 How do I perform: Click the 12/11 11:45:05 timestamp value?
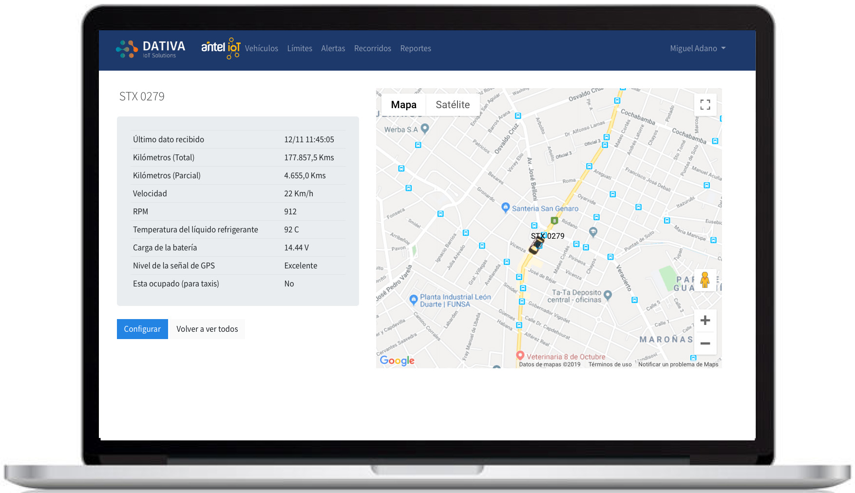(309, 139)
